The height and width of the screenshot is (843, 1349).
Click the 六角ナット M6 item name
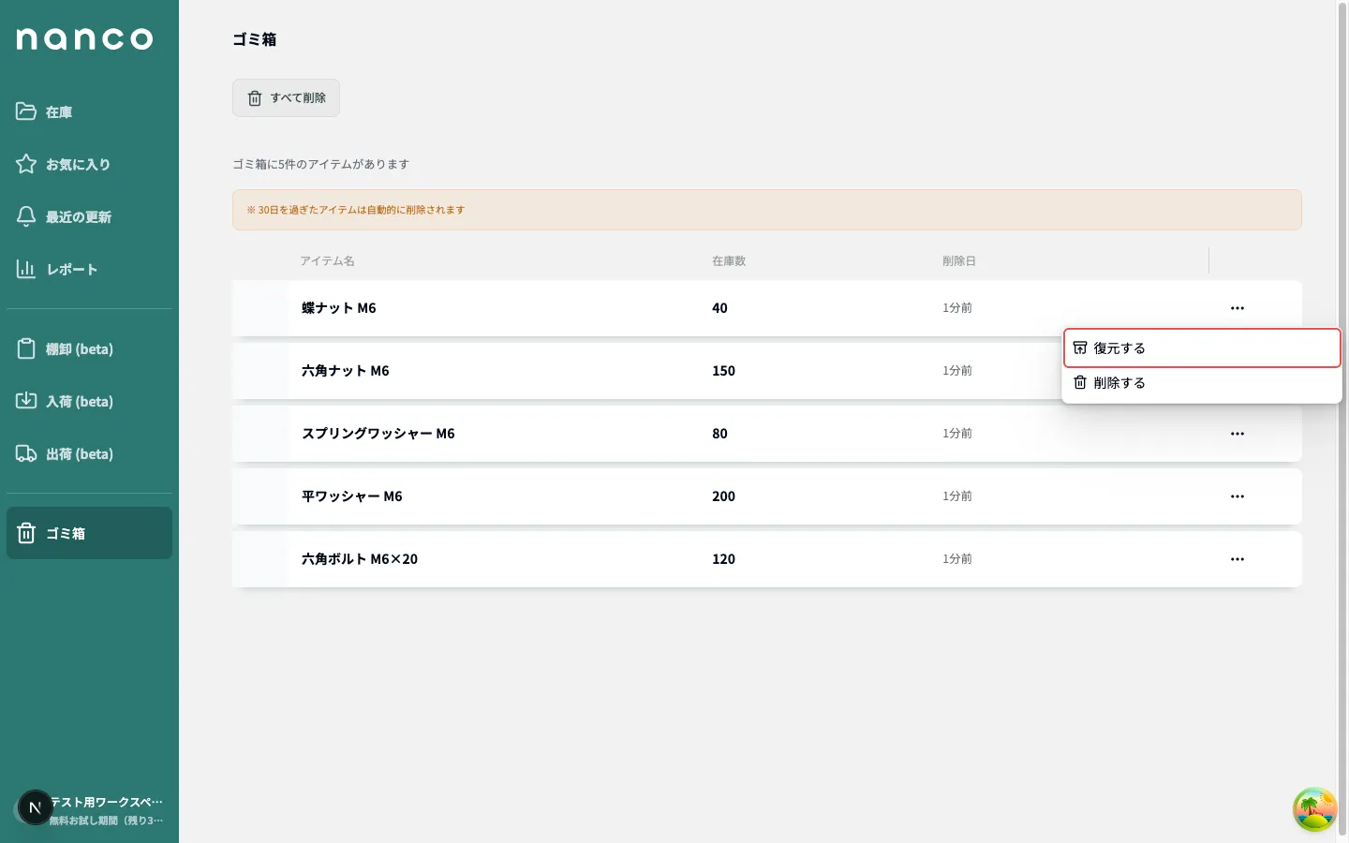point(345,371)
